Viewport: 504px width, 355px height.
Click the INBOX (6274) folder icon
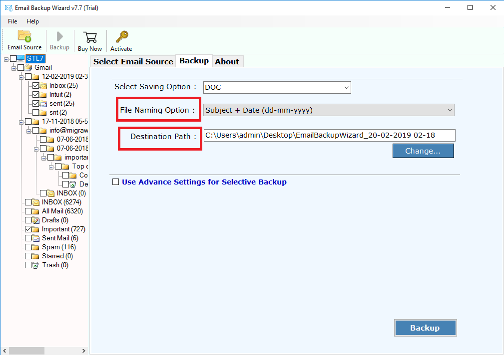pyautogui.click(x=35, y=202)
